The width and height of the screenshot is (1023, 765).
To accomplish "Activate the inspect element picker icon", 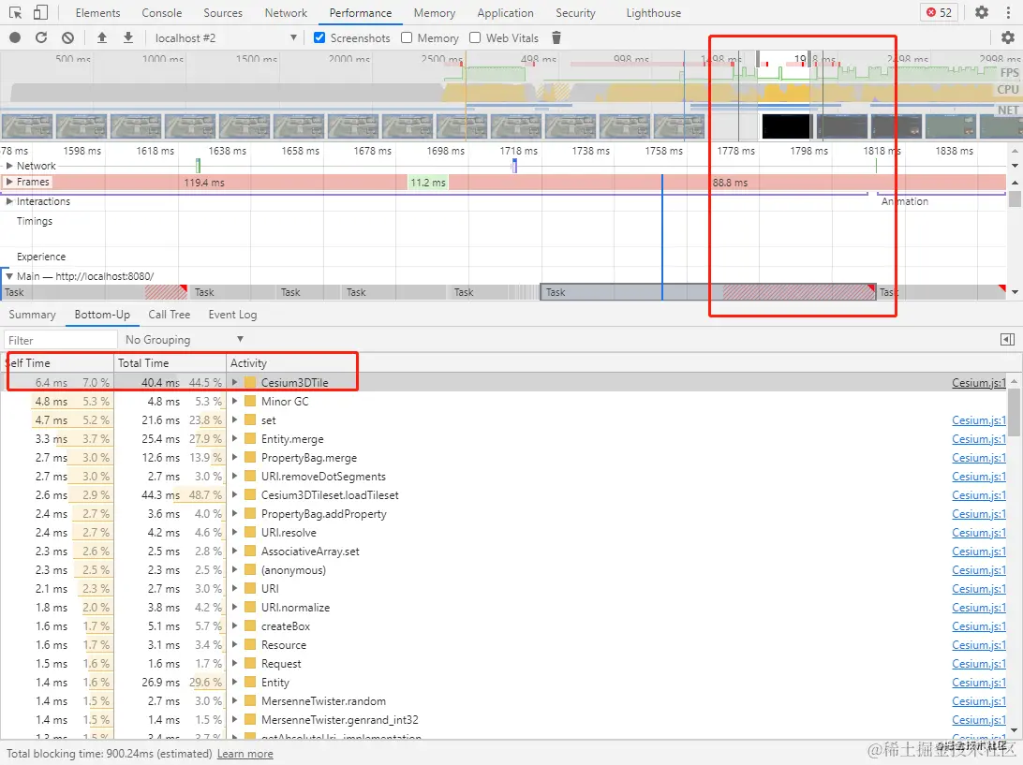I will pos(15,12).
